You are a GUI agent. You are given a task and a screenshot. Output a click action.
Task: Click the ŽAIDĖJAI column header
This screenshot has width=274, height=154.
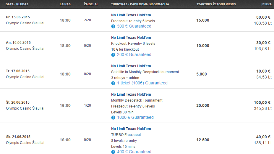pyautogui.click(x=90, y=4)
